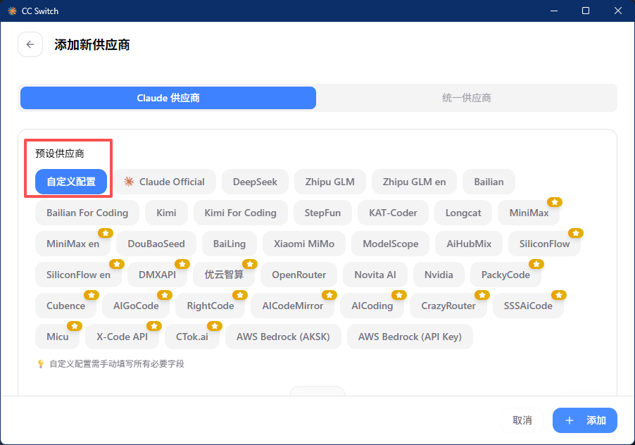The height and width of the screenshot is (445, 635).
Task: Select the Cubence preset
Action: 65,306
